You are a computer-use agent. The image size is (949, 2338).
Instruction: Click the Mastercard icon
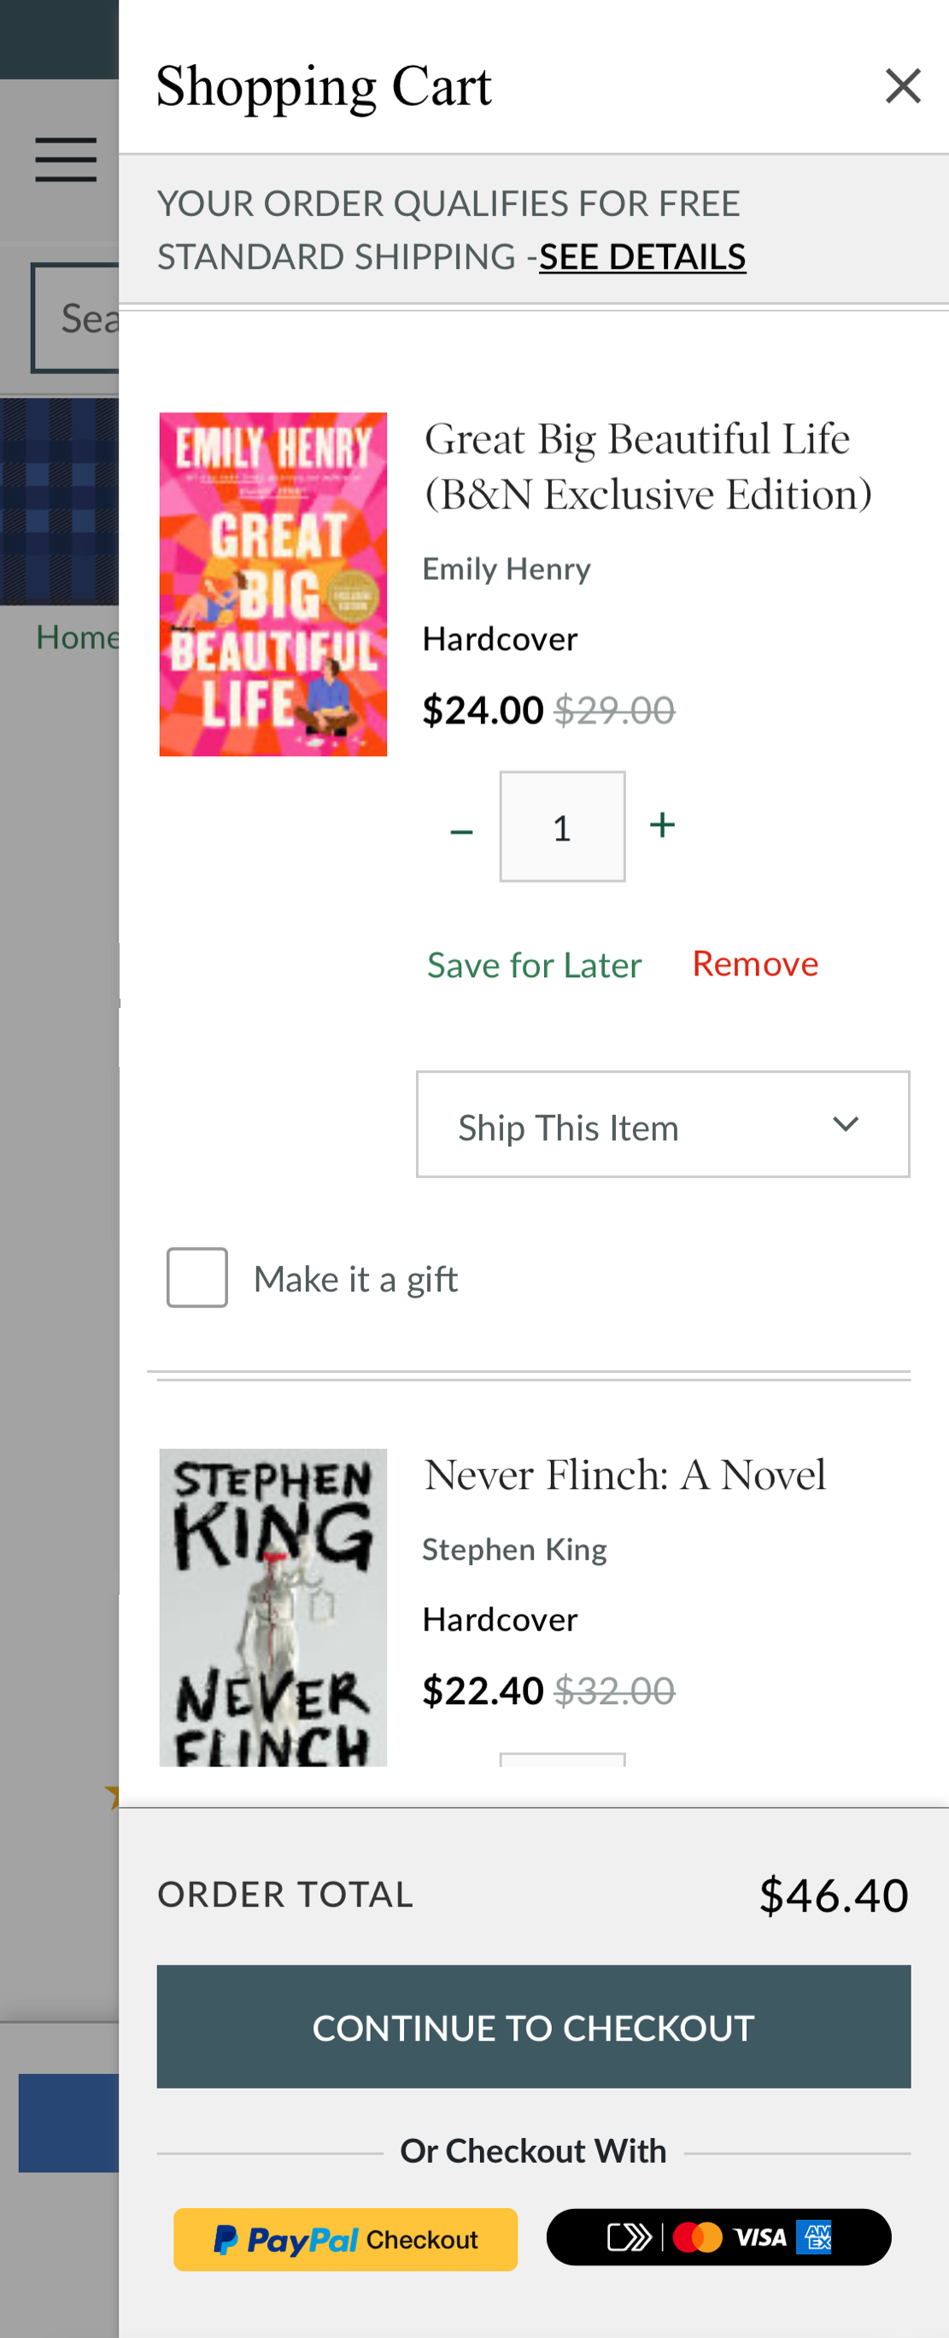point(696,2236)
